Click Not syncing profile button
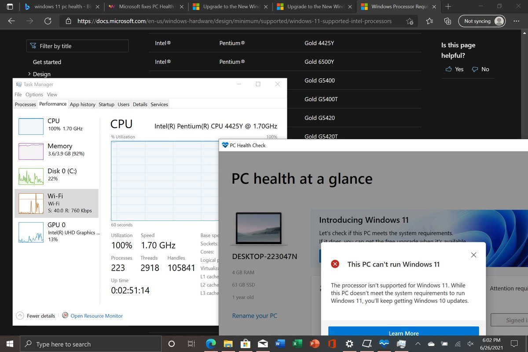 pyautogui.click(x=482, y=21)
